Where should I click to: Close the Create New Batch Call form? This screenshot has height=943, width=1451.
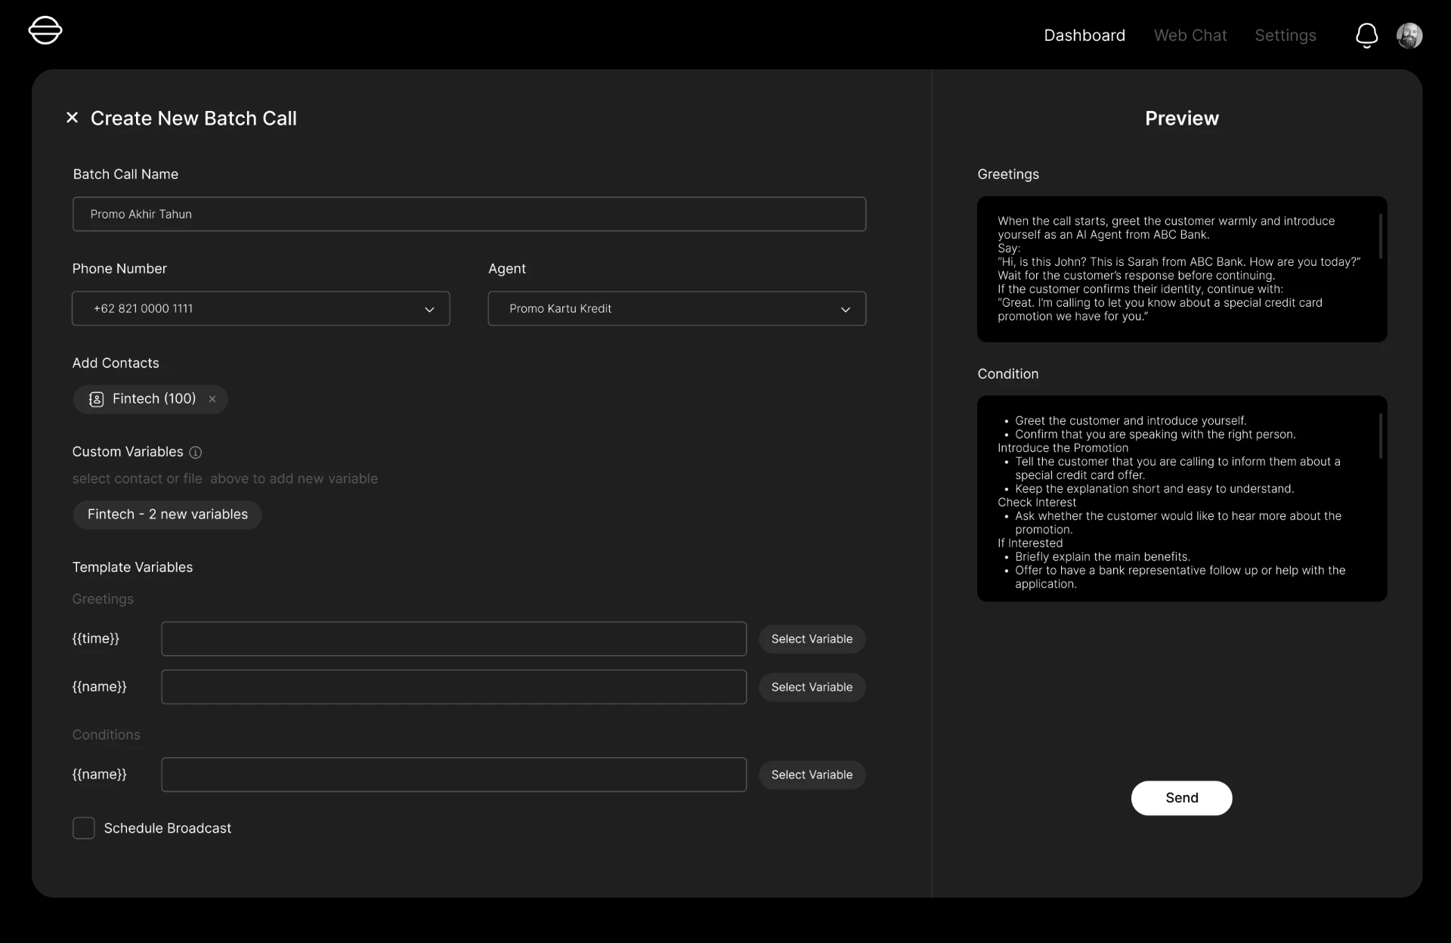point(72,118)
